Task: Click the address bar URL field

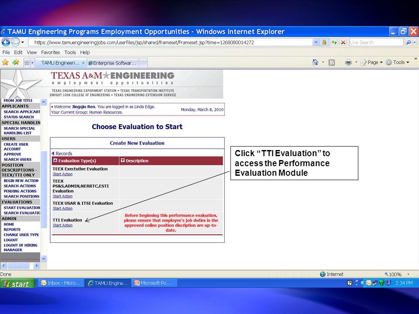Action: (170, 42)
